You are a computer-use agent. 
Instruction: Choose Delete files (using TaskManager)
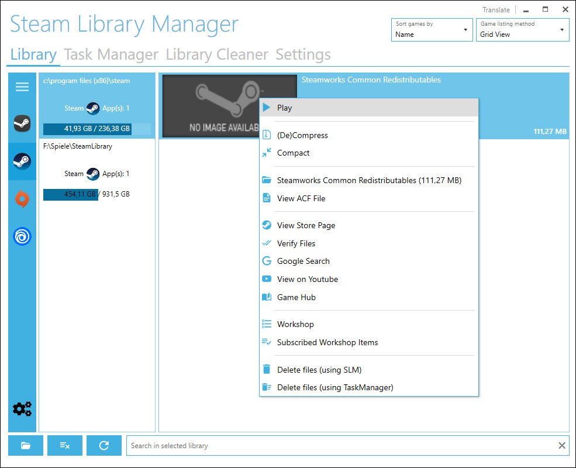point(369,387)
